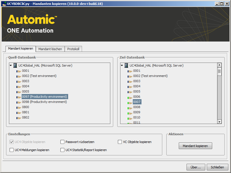Choose source client 0002 (Test environment)
This screenshot has height=173, width=231.
pyautogui.click(x=39, y=76)
